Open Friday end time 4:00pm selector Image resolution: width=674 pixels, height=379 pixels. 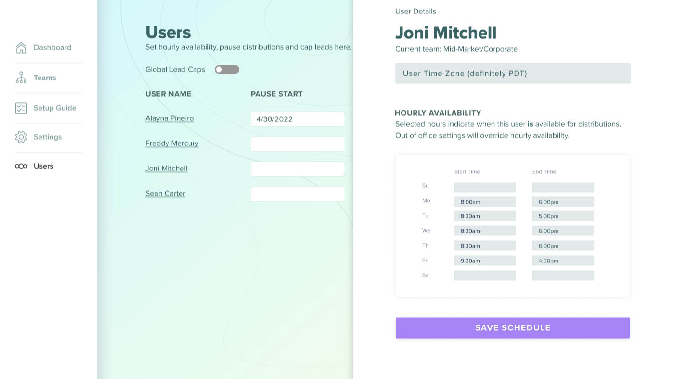pyautogui.click(x=563, y=261)
